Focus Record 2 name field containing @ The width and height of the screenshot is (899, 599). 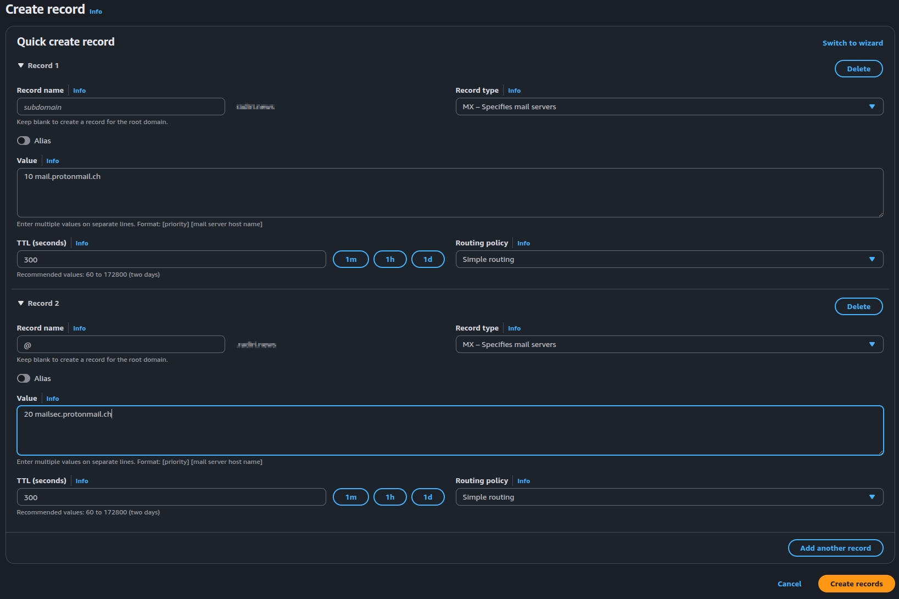[x=121, y=344]
